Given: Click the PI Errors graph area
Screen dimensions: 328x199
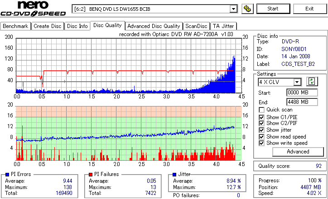Looking at the screenshot, I should click(129, 65).
